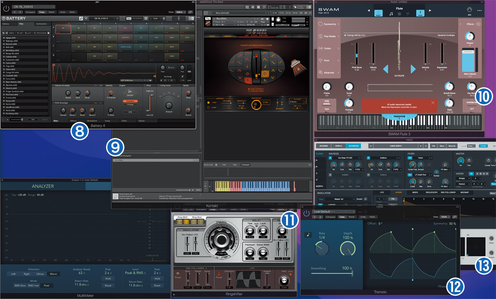
Task: Expand the Play Modes section in SWAM Flute
Action: pyautogui.click(x=329, y=36)
